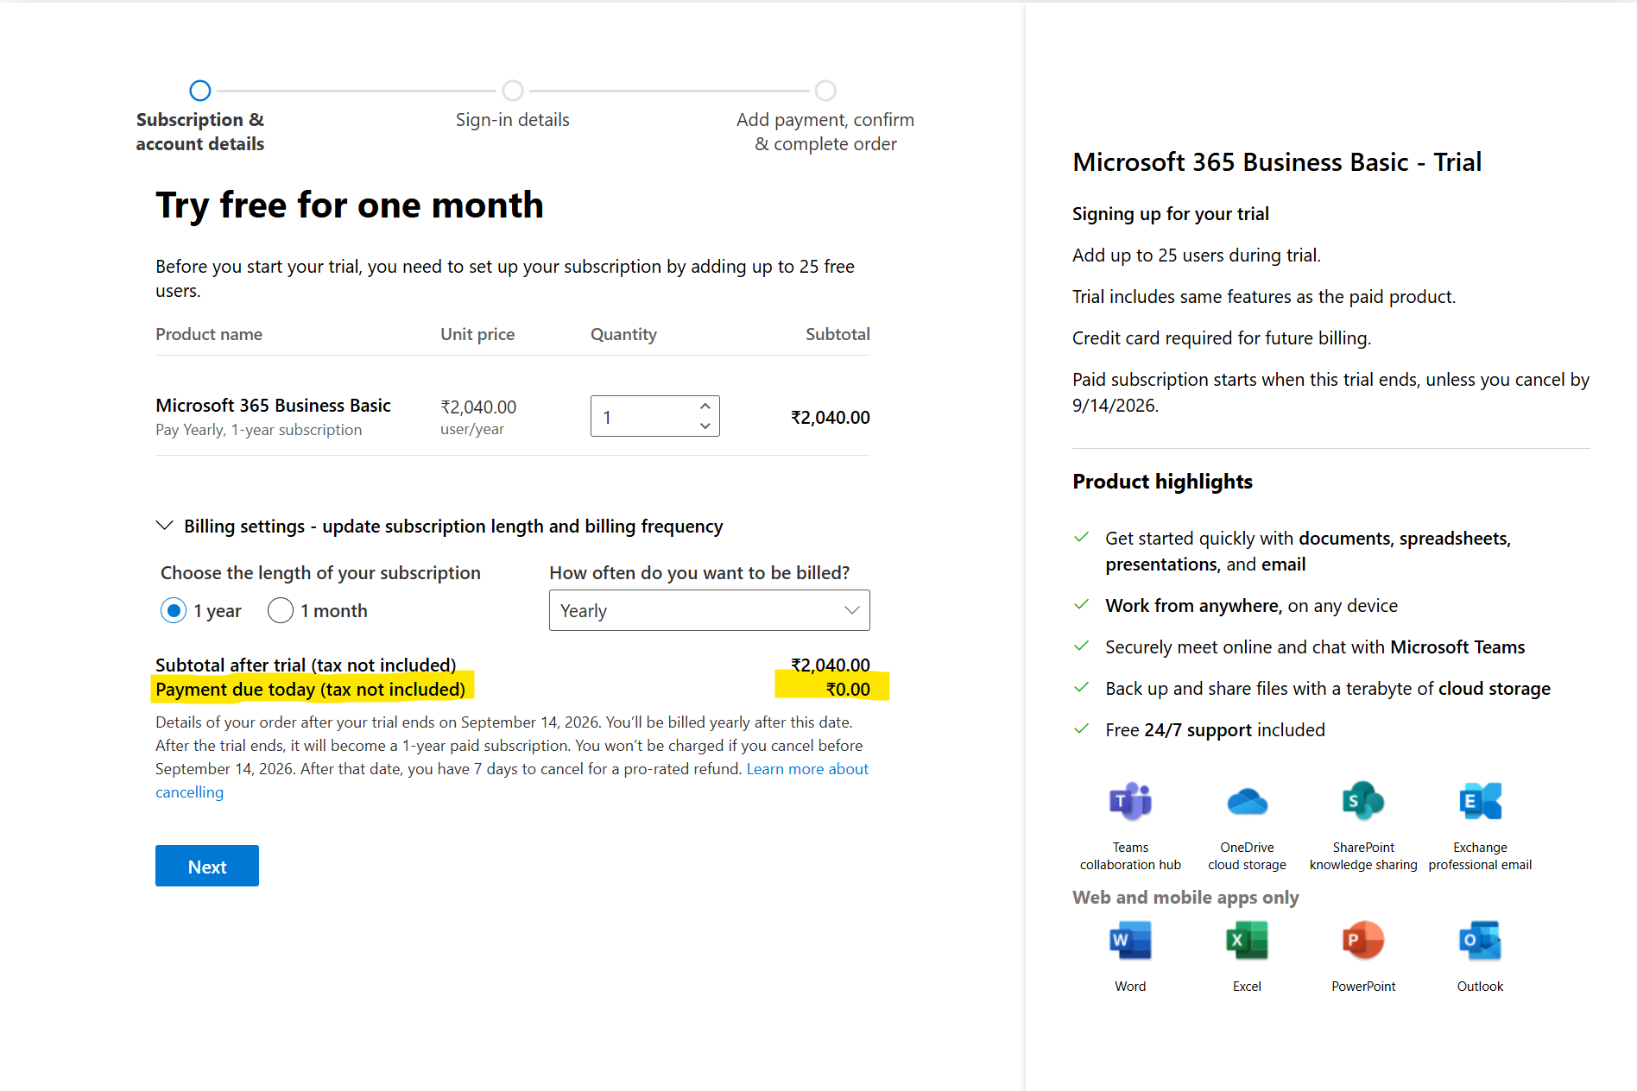Click the Work from anywhere highlight
This screenshot has width=1637, height=1091.
tap(1251, 606)
